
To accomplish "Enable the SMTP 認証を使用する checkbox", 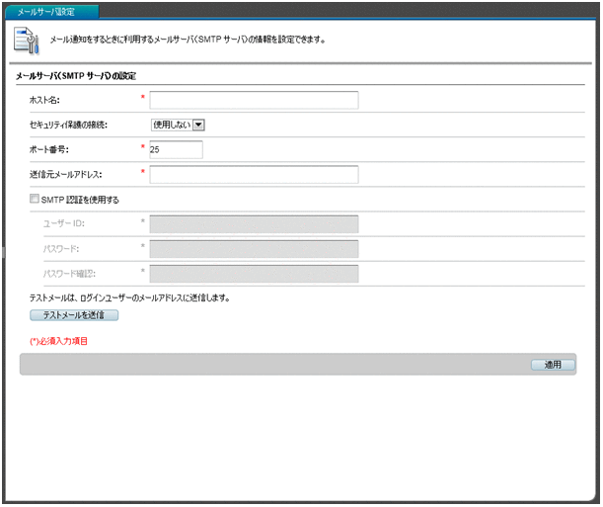I will point(35,199).
